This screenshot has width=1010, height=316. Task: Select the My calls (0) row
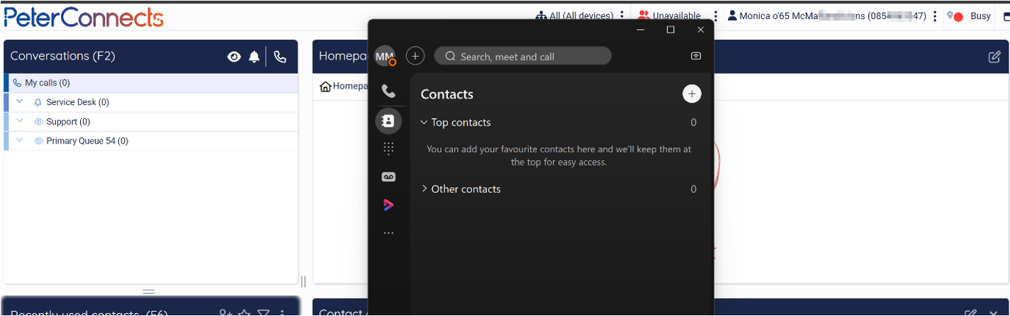point(151,83)
